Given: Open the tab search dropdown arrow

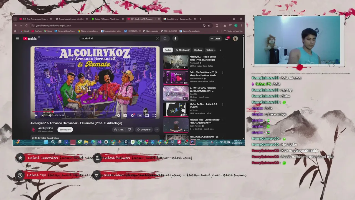Looking at the screenshot, I should click(x=15, y=19).
